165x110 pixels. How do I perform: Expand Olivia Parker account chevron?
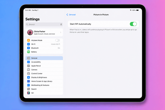pos(61,32)
